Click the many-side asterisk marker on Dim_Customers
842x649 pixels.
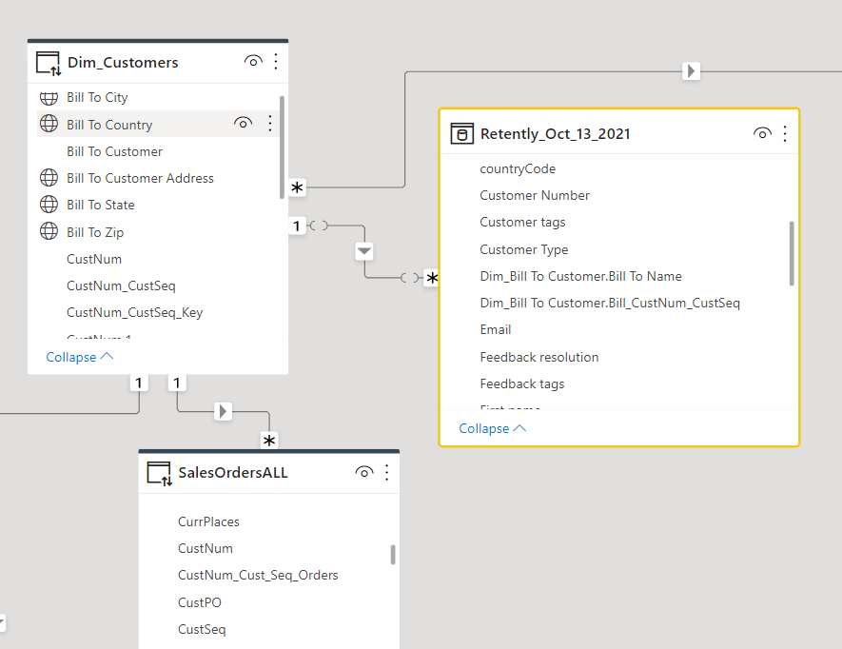297,187
